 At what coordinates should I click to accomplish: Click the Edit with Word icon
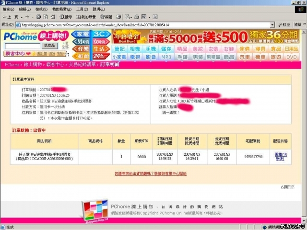pyautogui.click(x=144, y=17)
